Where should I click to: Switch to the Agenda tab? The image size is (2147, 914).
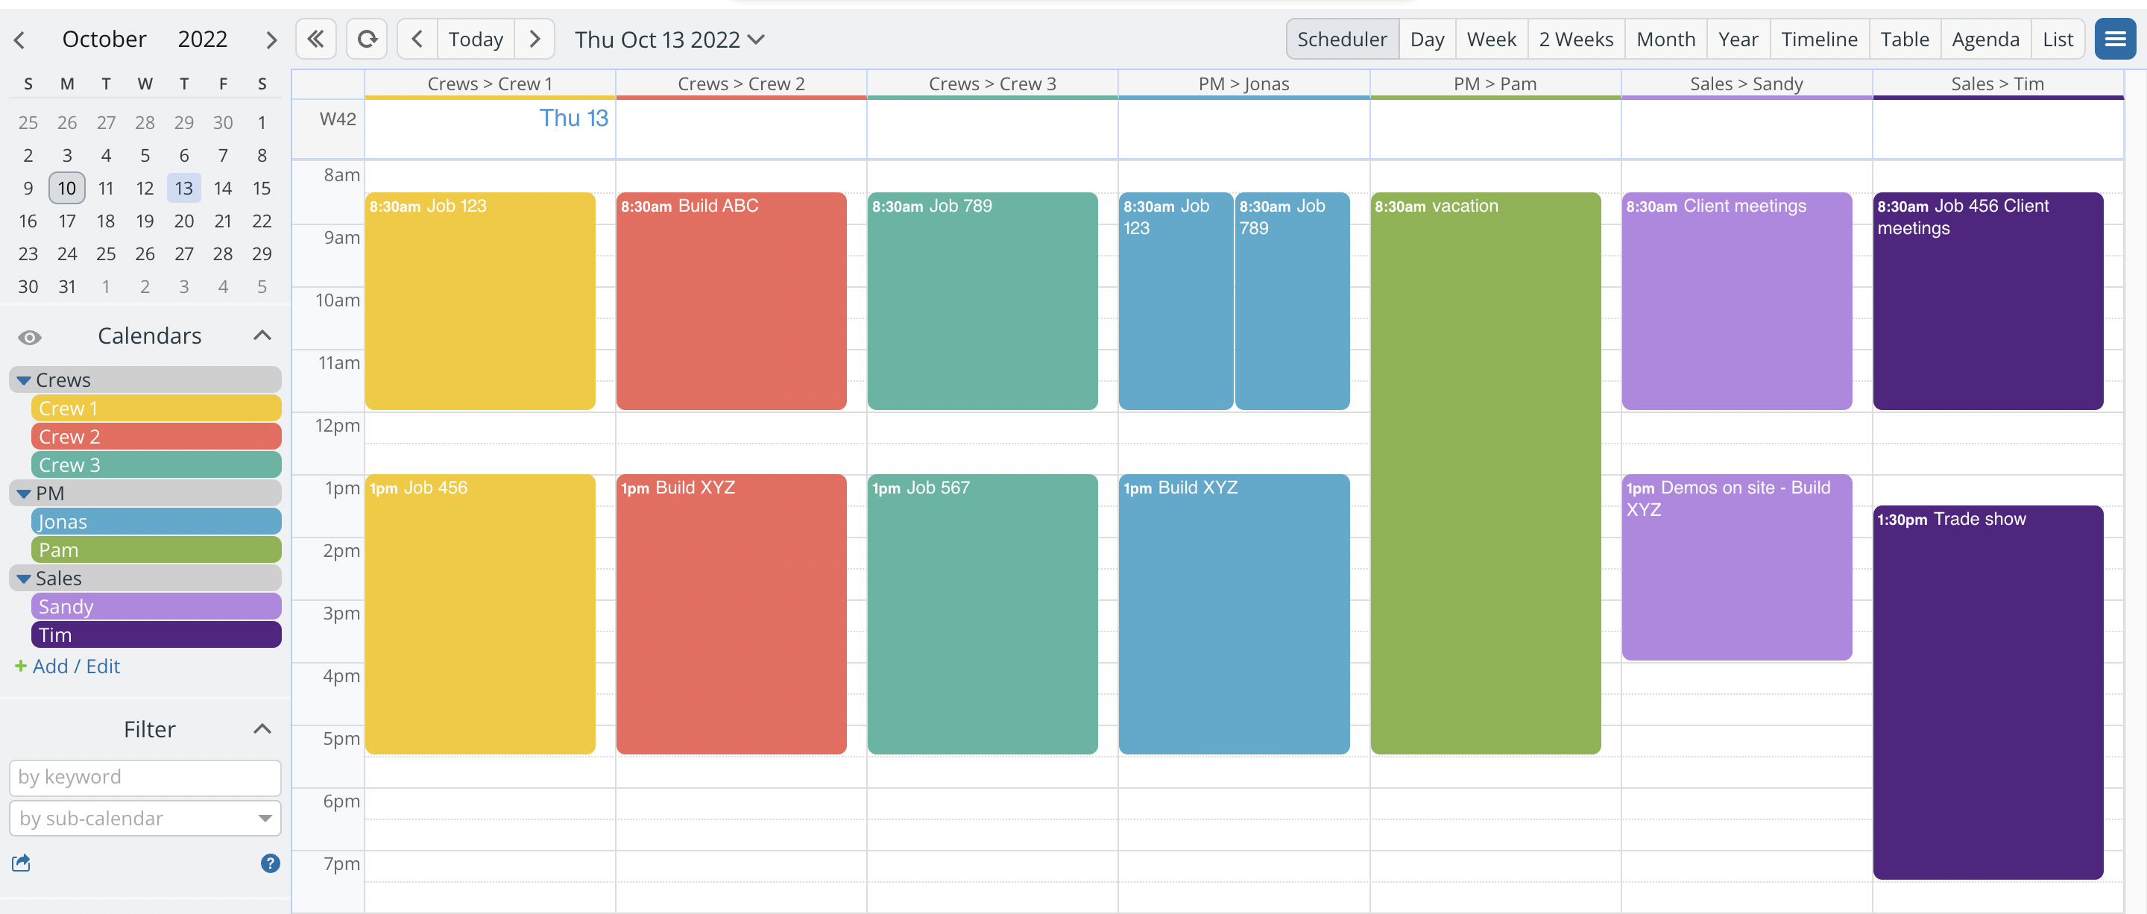1985,37
